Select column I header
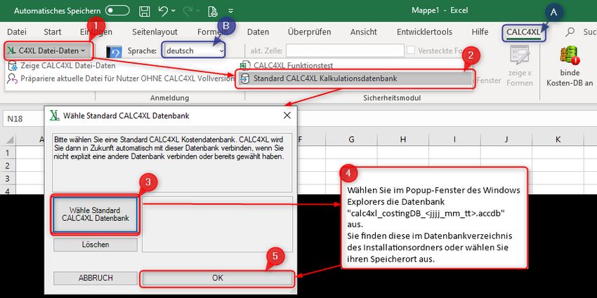Viewport: 597px width, 298px height. pyautogui.click(x=454, y=140)
